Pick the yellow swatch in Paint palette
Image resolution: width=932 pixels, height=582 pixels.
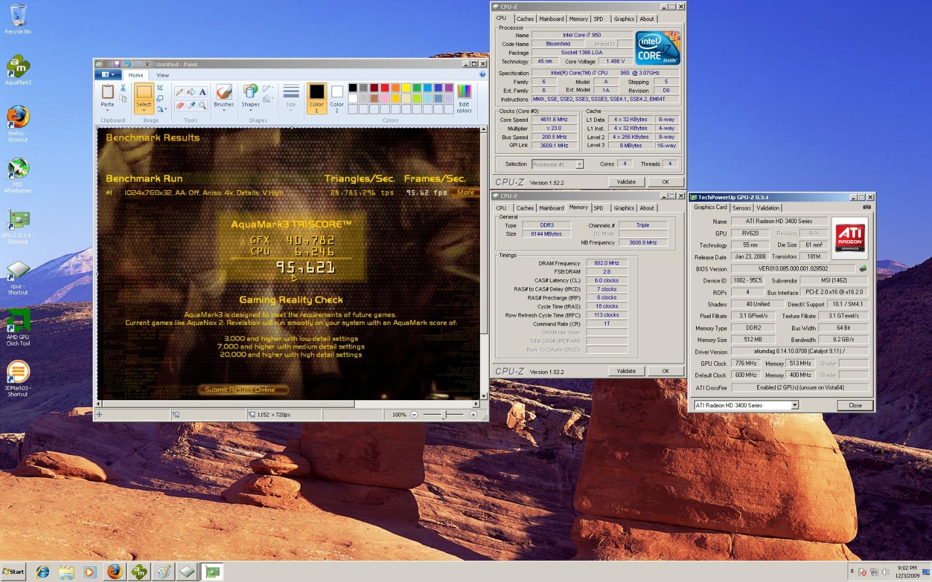(x=406, y=88)
